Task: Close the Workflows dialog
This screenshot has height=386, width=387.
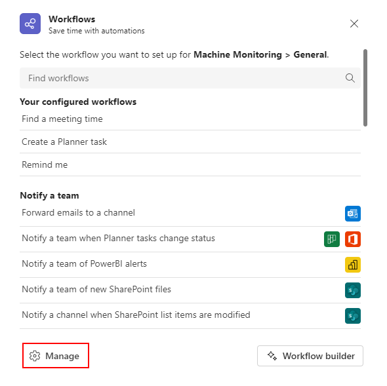Action: click(x=354, y=24)
